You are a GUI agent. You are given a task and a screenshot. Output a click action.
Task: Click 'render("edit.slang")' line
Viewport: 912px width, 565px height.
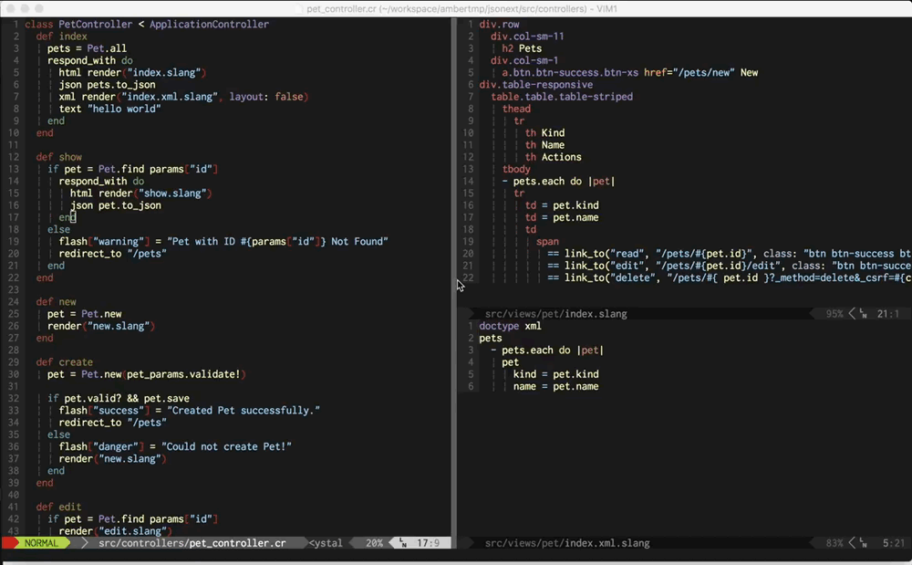click(115, 530)
